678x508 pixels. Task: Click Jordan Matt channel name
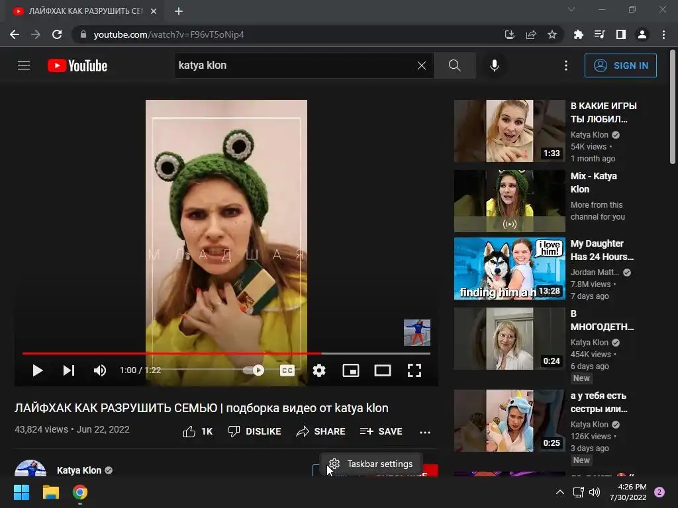pyautogui.click(x=595, y=272)
